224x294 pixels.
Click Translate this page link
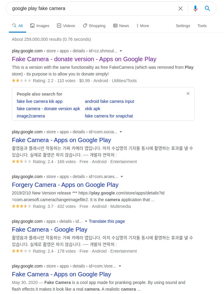(x=107, y=221)
